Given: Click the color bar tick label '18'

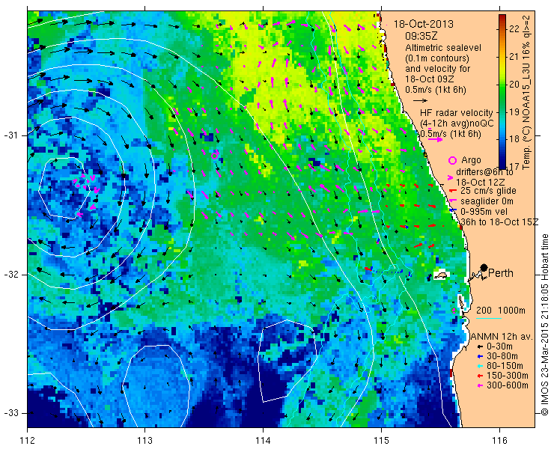Looking at the screenshot, I should click(514, 139).
